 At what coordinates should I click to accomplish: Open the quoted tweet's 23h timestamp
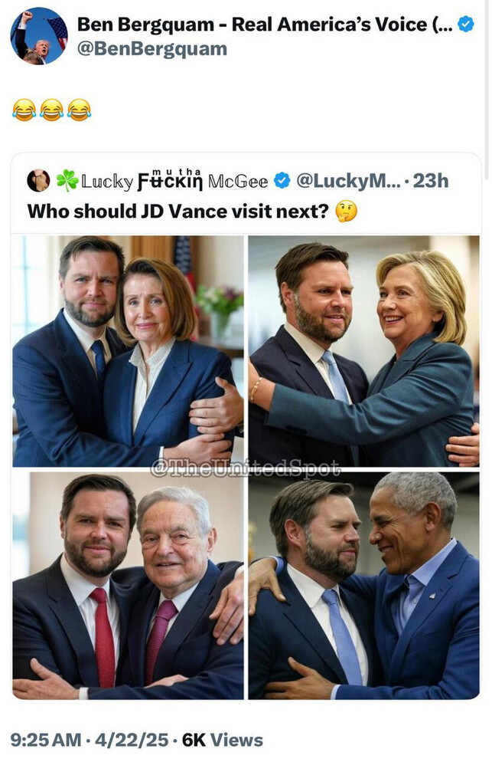coord(431,181)
